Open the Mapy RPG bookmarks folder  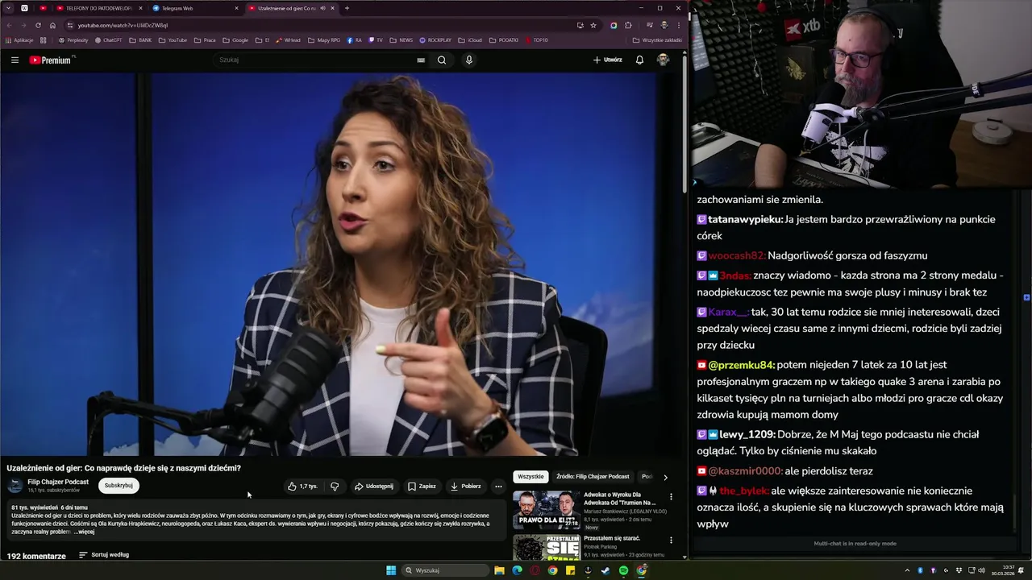click(324, 39)
